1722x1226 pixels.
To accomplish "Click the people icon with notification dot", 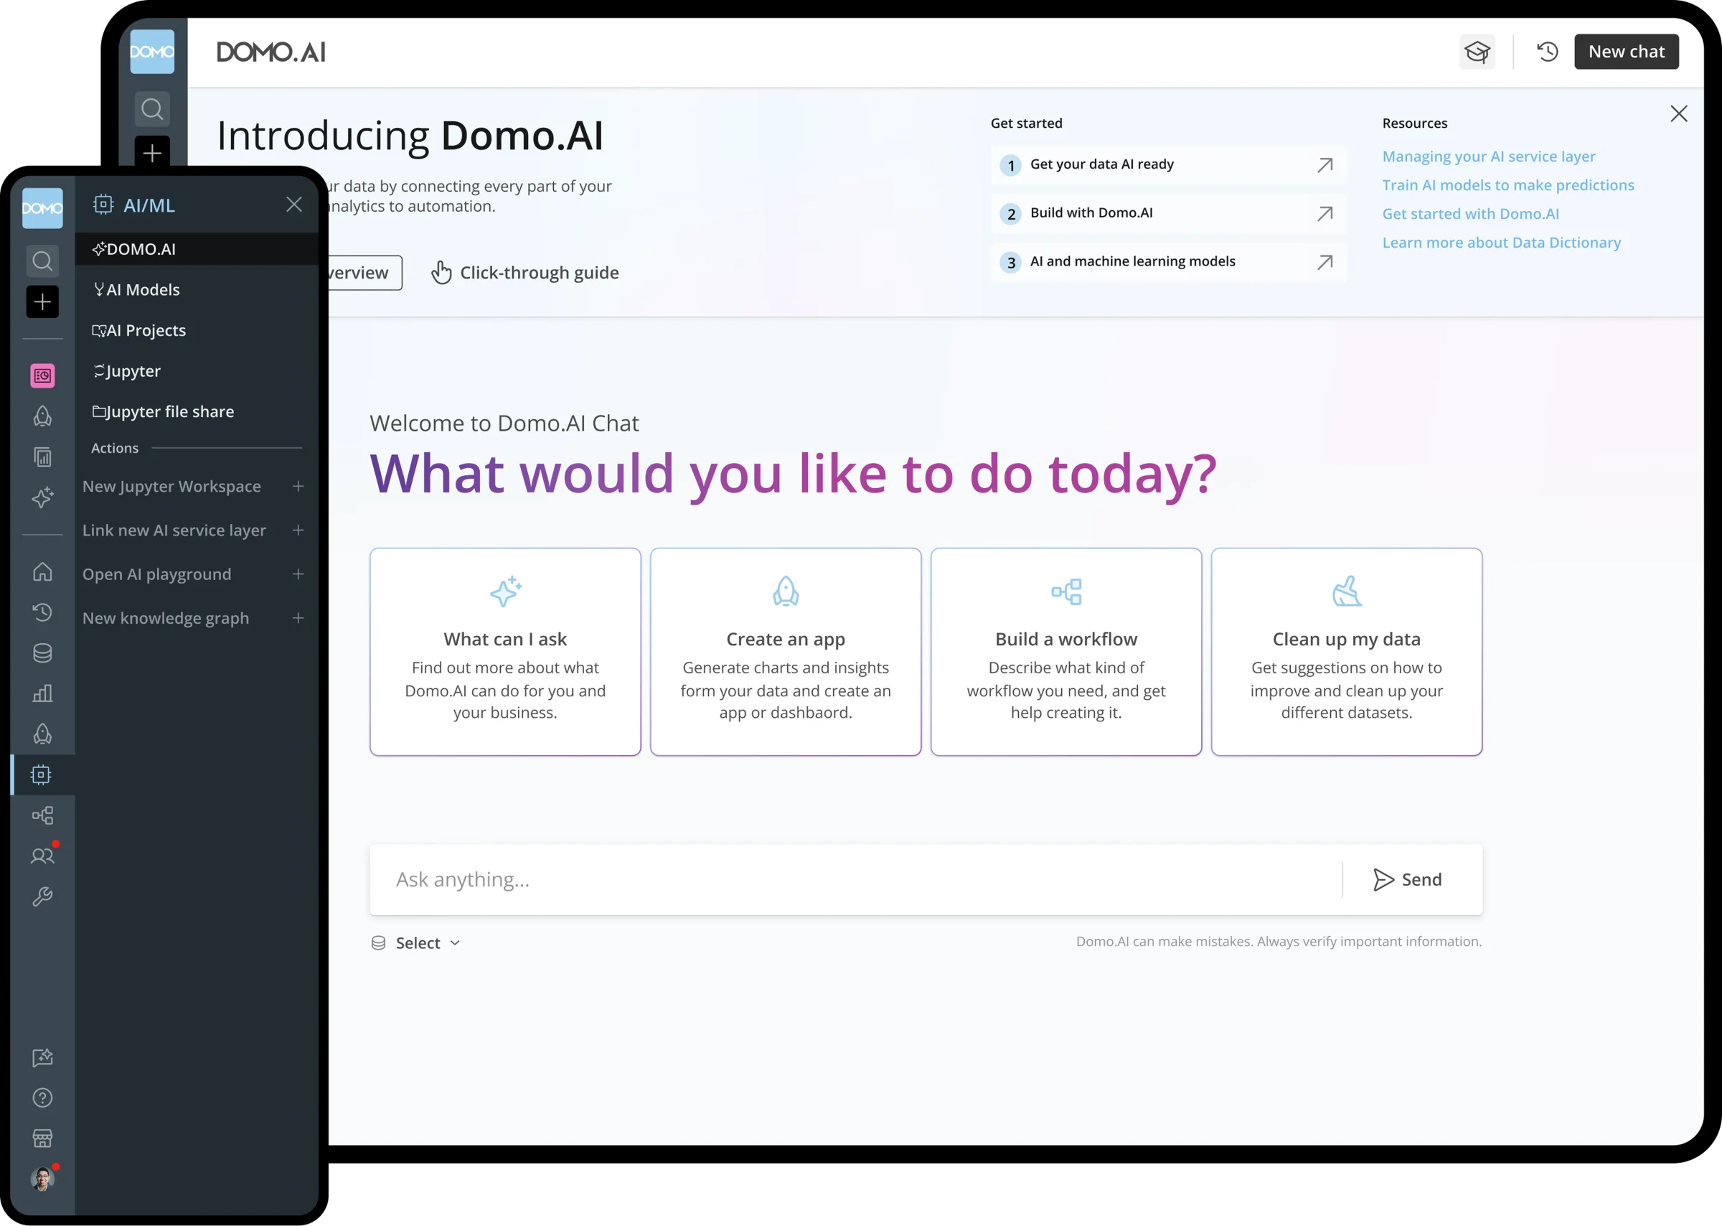I will 42,856.
